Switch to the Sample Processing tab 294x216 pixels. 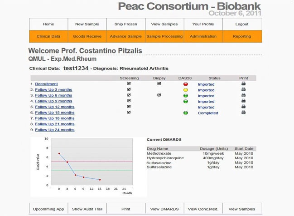click(x=165, y=36)
